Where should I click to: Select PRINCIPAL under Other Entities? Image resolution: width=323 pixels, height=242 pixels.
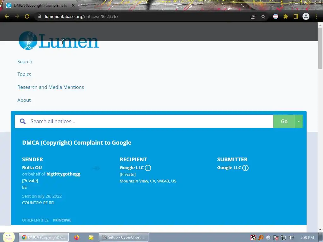click(x=62, y=220)
